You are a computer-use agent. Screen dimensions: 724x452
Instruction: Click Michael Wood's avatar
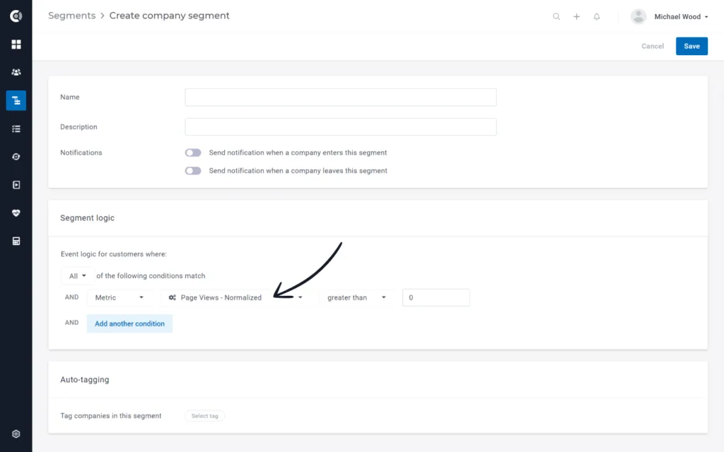(x=638, y=17)
